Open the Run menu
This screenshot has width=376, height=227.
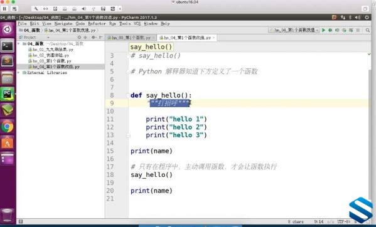(112, 23)
